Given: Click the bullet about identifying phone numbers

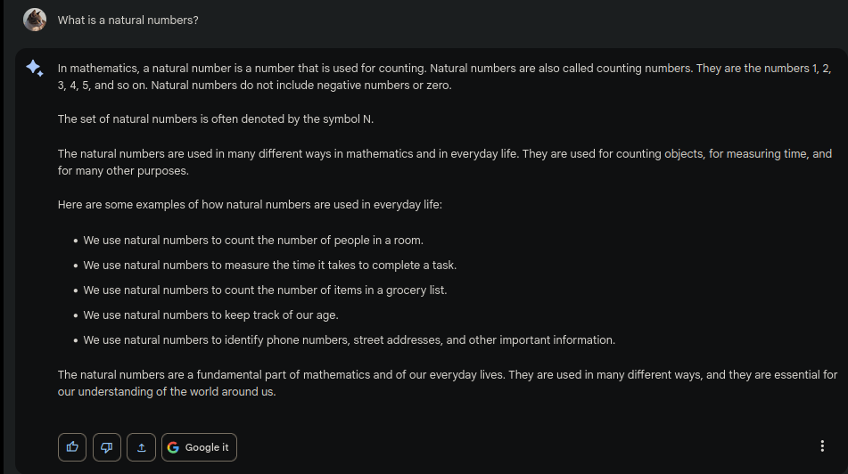Looking at the screenshot, I should coord(349,339).
